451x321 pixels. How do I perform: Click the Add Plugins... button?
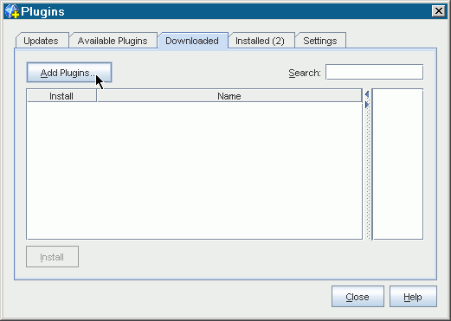coord(69,73)
